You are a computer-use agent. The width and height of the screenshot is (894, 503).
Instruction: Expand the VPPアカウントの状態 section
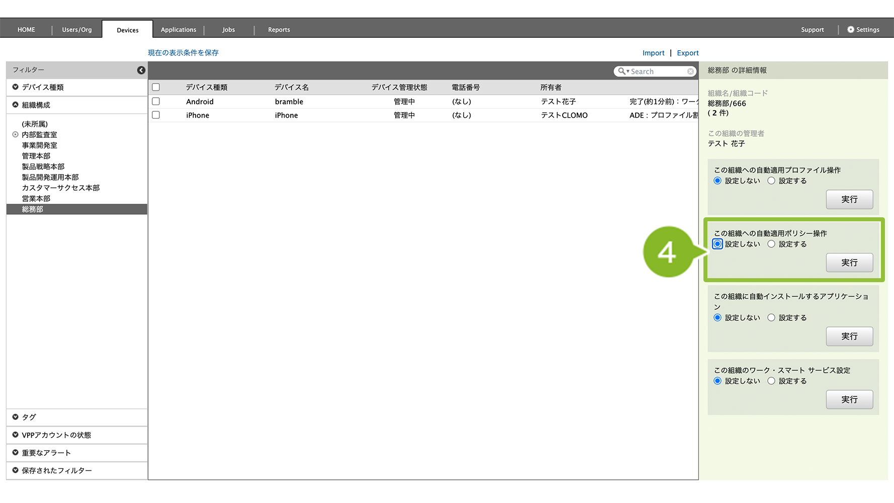(16, 435)
